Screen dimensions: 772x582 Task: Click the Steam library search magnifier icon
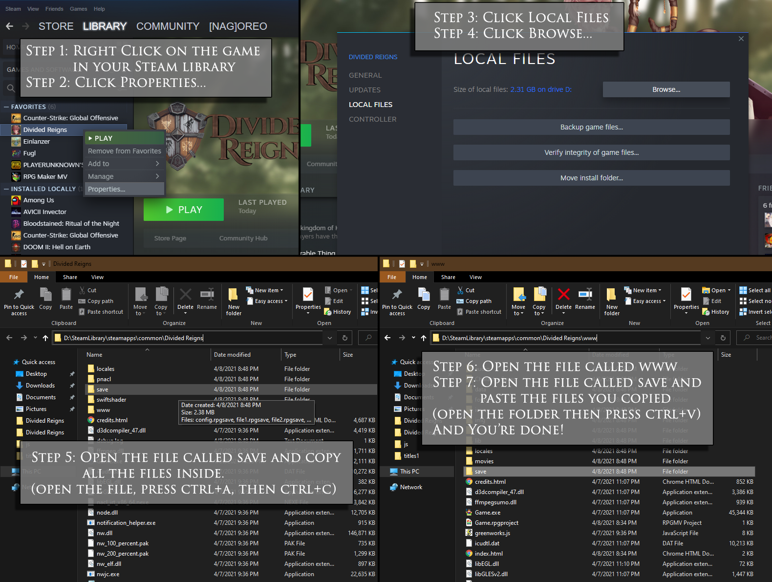(x=11, y=88)
